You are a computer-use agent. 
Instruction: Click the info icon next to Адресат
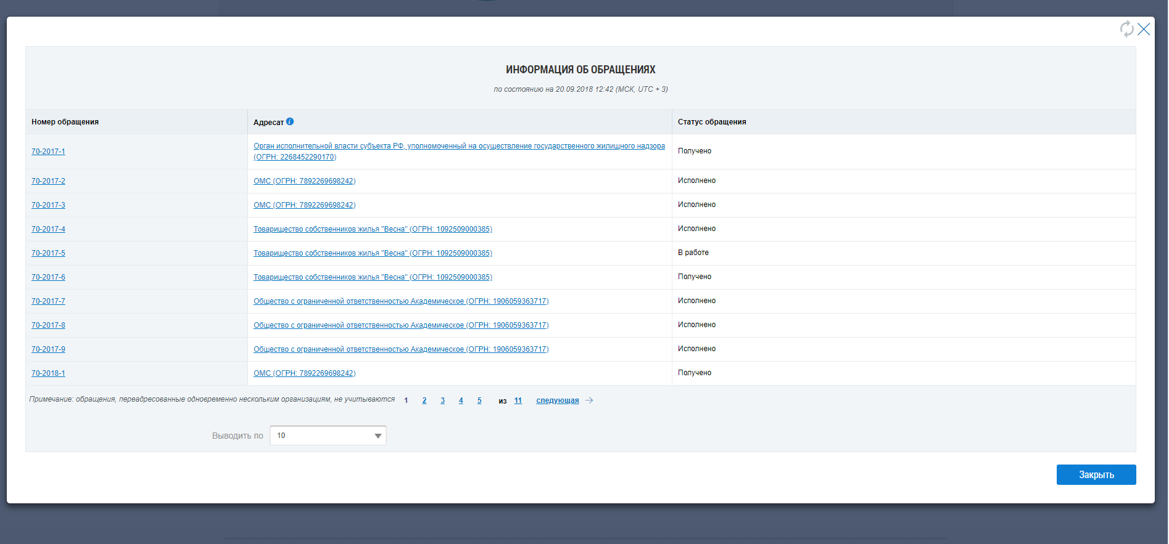290,121
